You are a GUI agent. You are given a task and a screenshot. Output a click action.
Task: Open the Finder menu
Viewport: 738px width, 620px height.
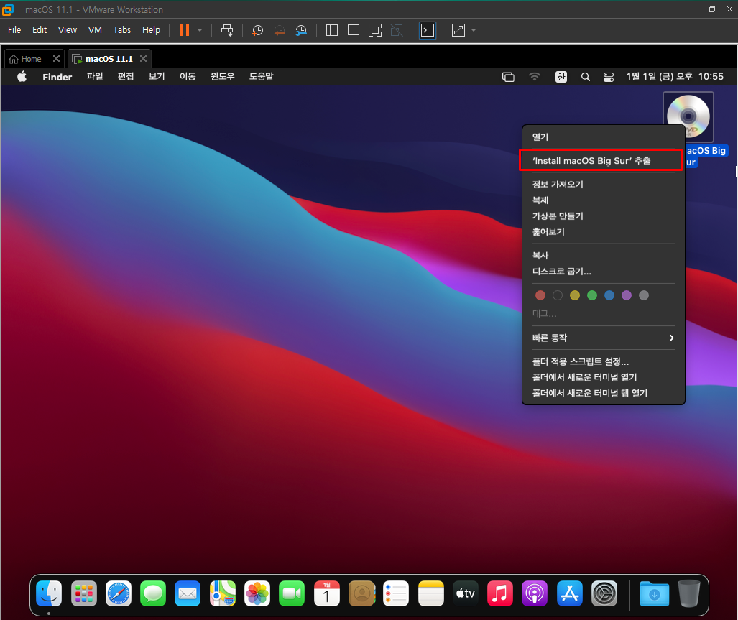tap(57, 77)
